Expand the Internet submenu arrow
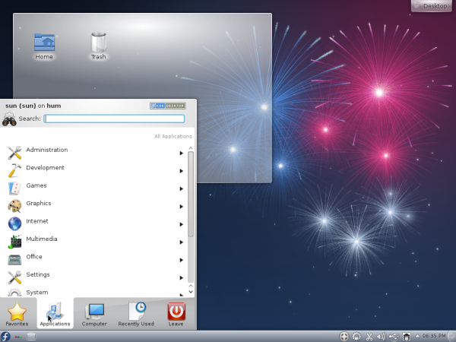Image resolution: width=456 pixels, height=342 pixels. (x=181, y=224)
